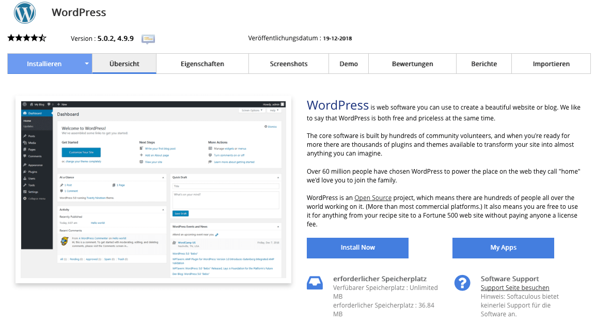The height and width of the screenshot is (322, 595).
Task: Click the Install Now button
Action: (x=357, y=248)
